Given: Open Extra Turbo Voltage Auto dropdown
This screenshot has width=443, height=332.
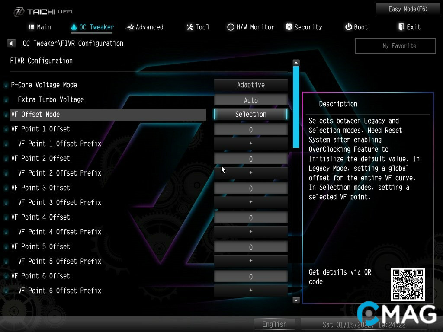Looking at the screenshot, I should (251, 100).
